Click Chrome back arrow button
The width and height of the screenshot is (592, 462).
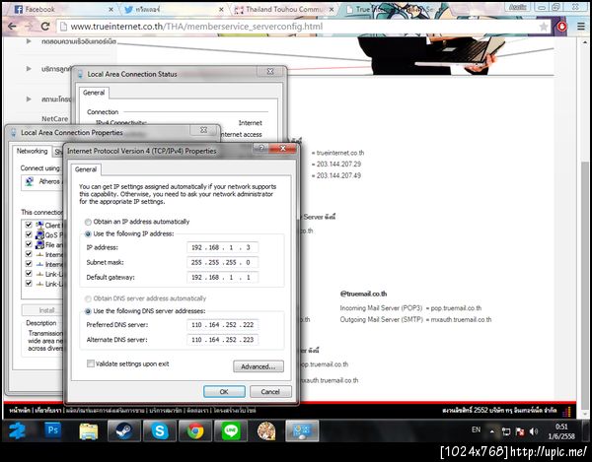(12, 27)
